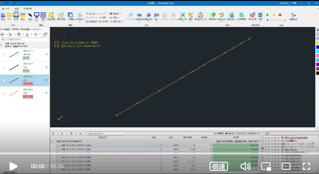Select checkbox for 排样2 nesting row

click(57, 149)
